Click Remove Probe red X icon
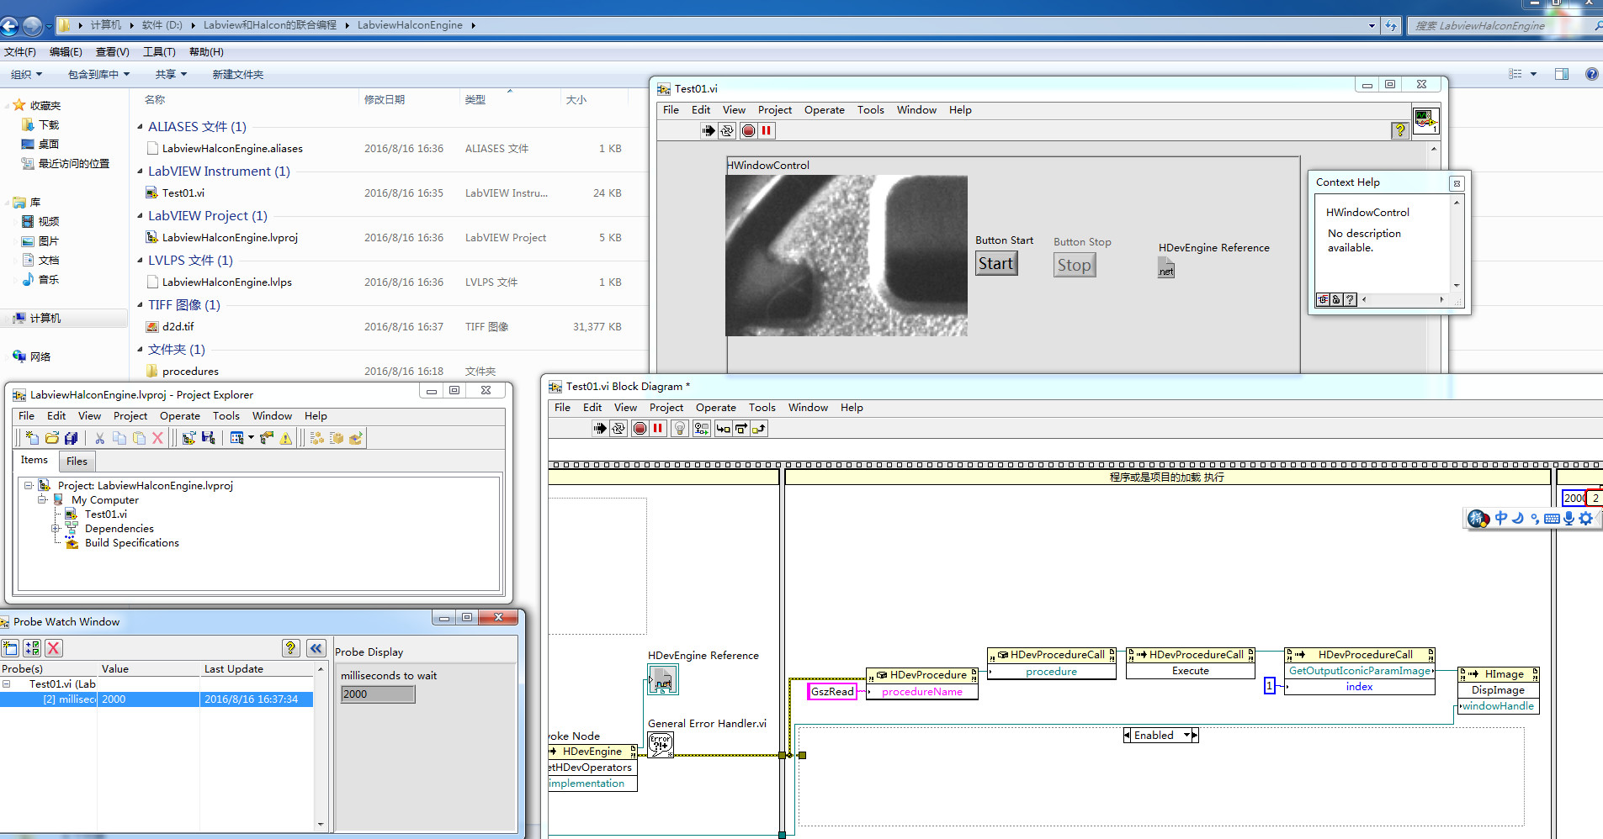 [54, 648]
